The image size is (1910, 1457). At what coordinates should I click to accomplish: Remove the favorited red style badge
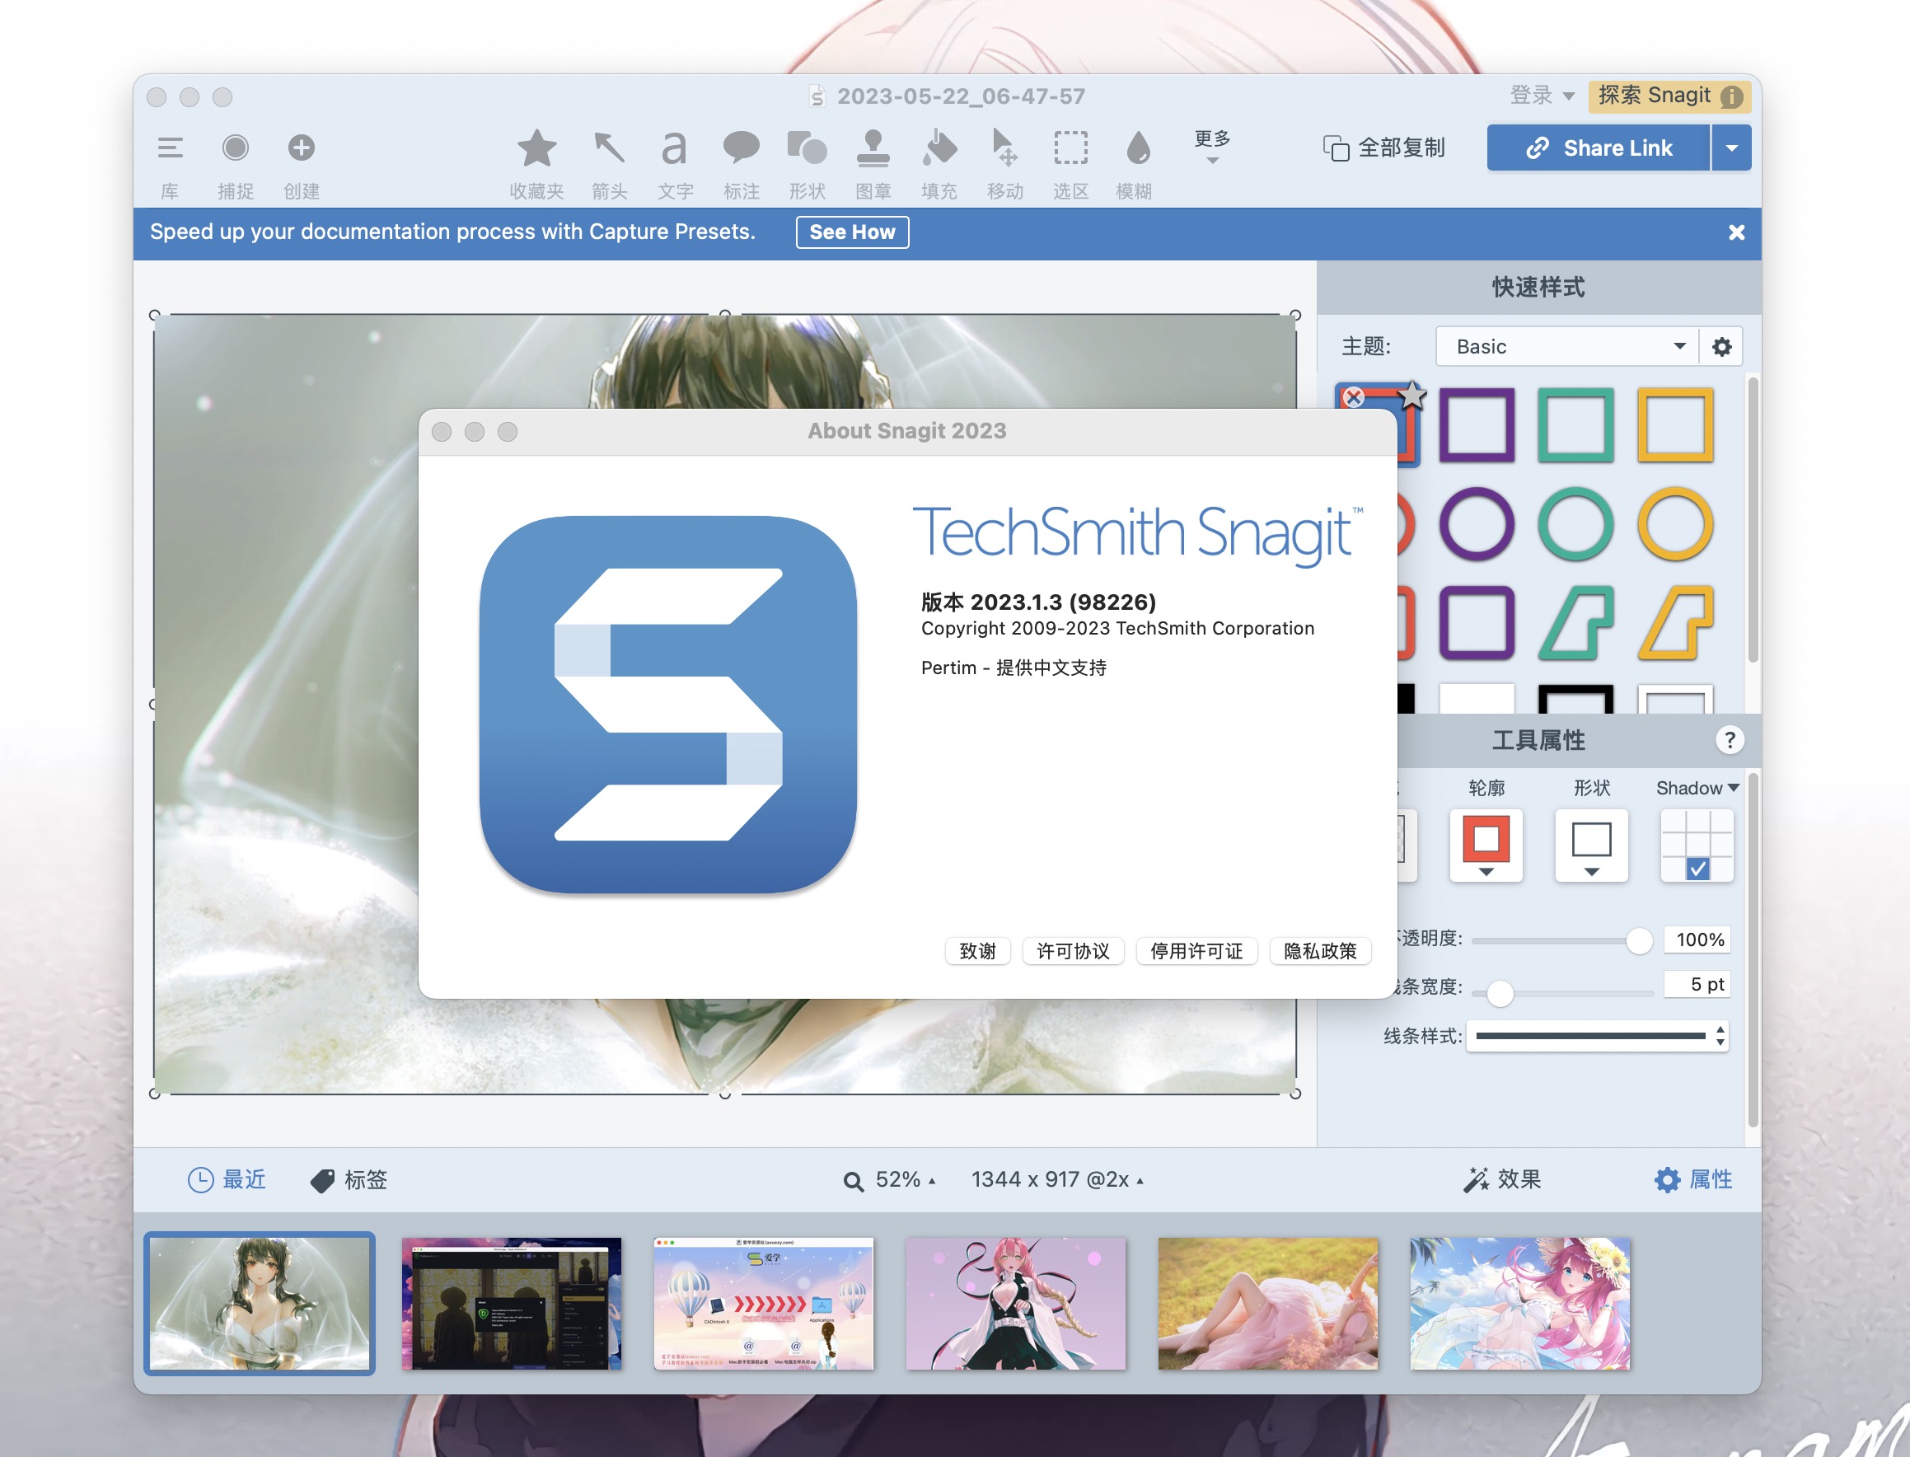1353,397
